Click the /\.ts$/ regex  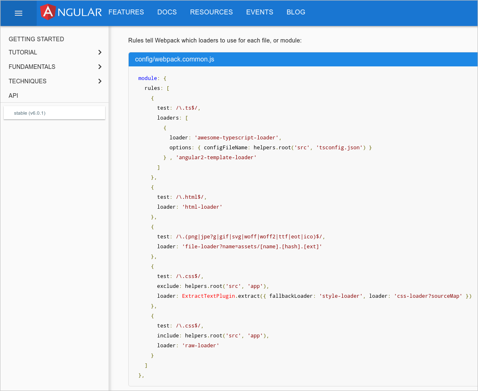pyautogui.click(x=186, y=108)
